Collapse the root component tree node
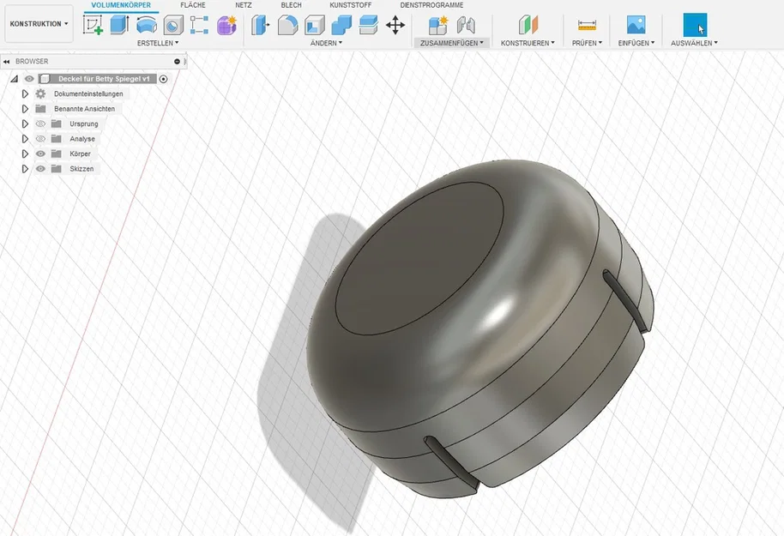784x536 pixels. [x=14, y=79]
